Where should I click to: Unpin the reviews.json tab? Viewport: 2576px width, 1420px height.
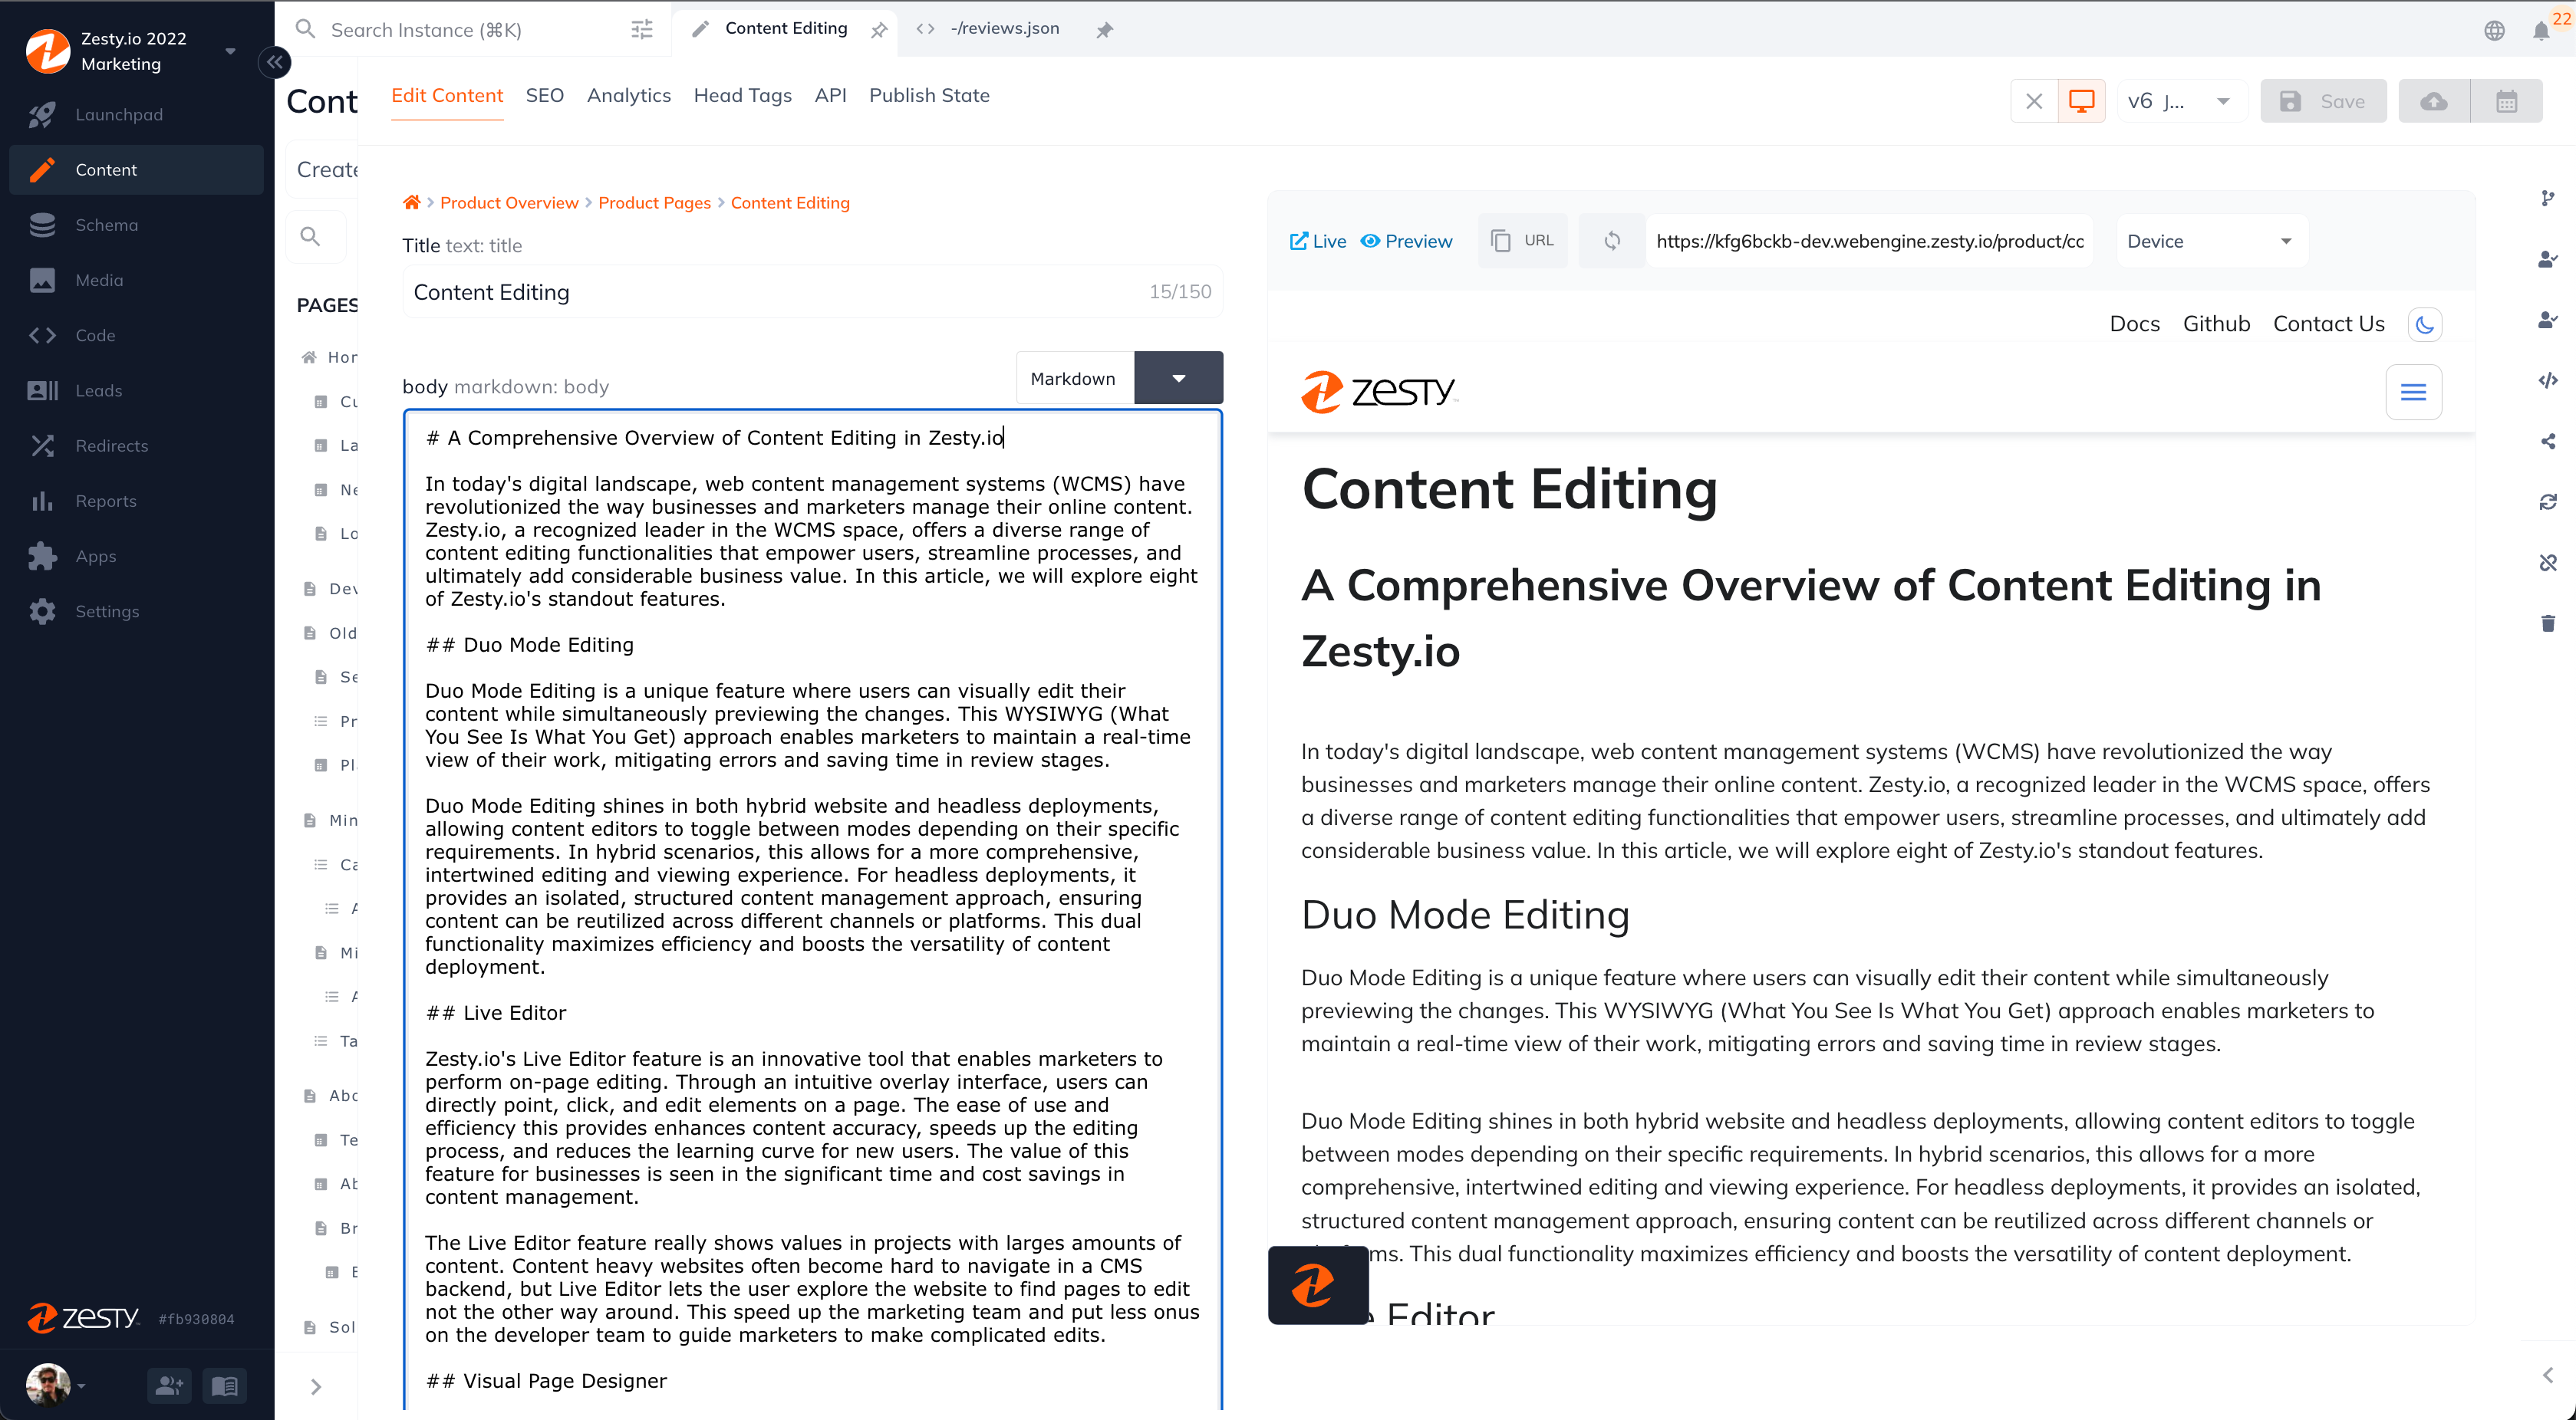[1104, 30]
